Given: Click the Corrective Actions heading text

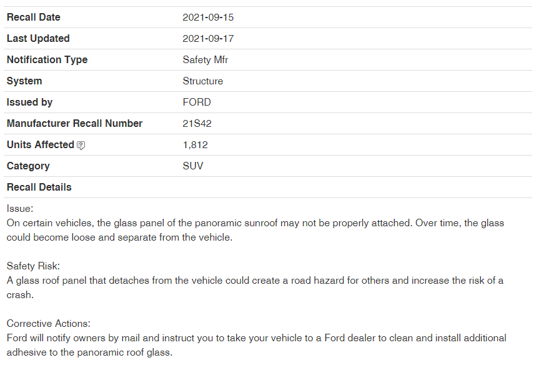Looking at the screenshot, I should pos(49,323).
